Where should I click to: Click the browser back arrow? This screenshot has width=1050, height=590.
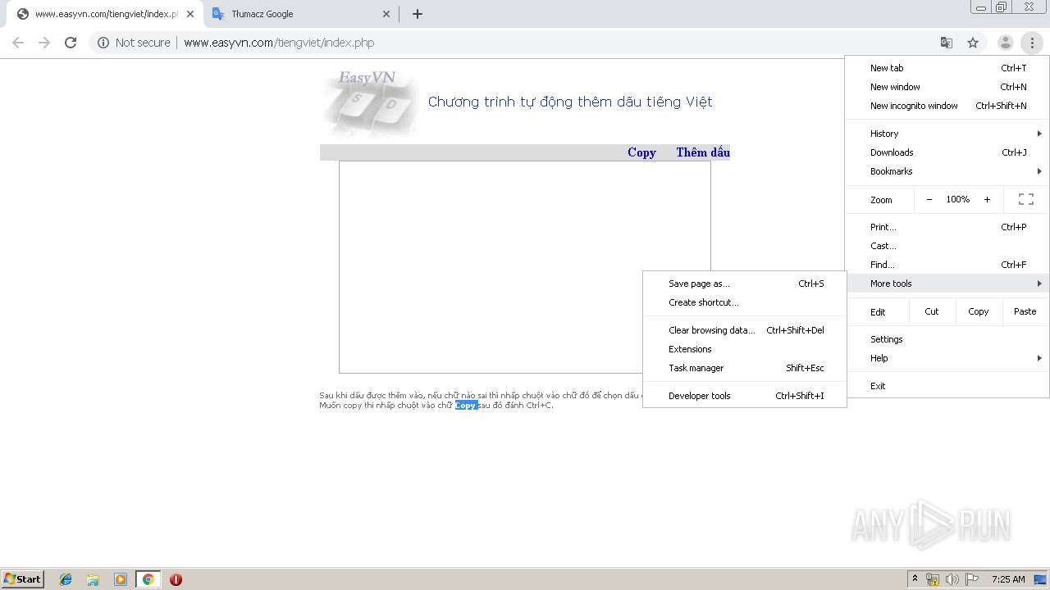tap(18, 43)
